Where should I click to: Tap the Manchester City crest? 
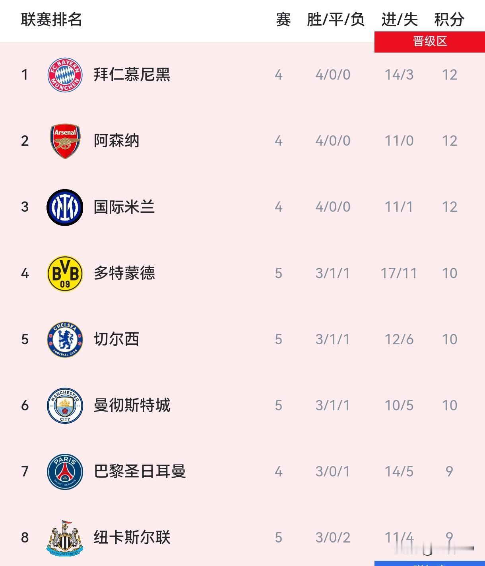point(65,405)
